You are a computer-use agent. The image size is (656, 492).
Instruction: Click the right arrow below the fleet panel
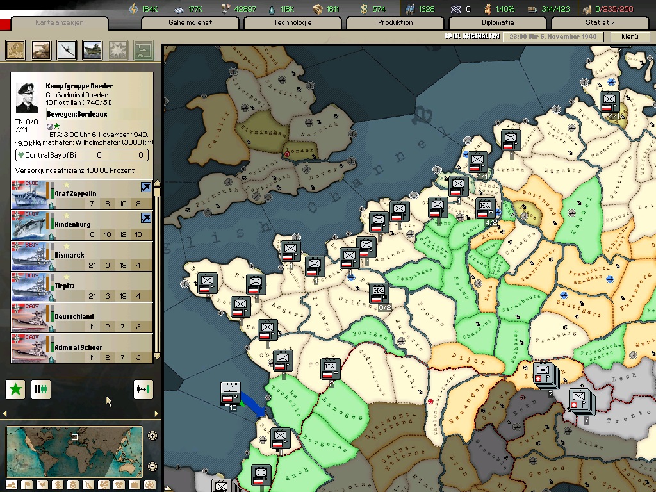coord(156,413)
